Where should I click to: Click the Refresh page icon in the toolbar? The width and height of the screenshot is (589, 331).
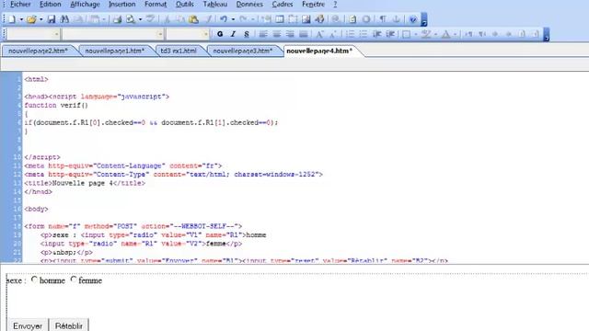352,19
